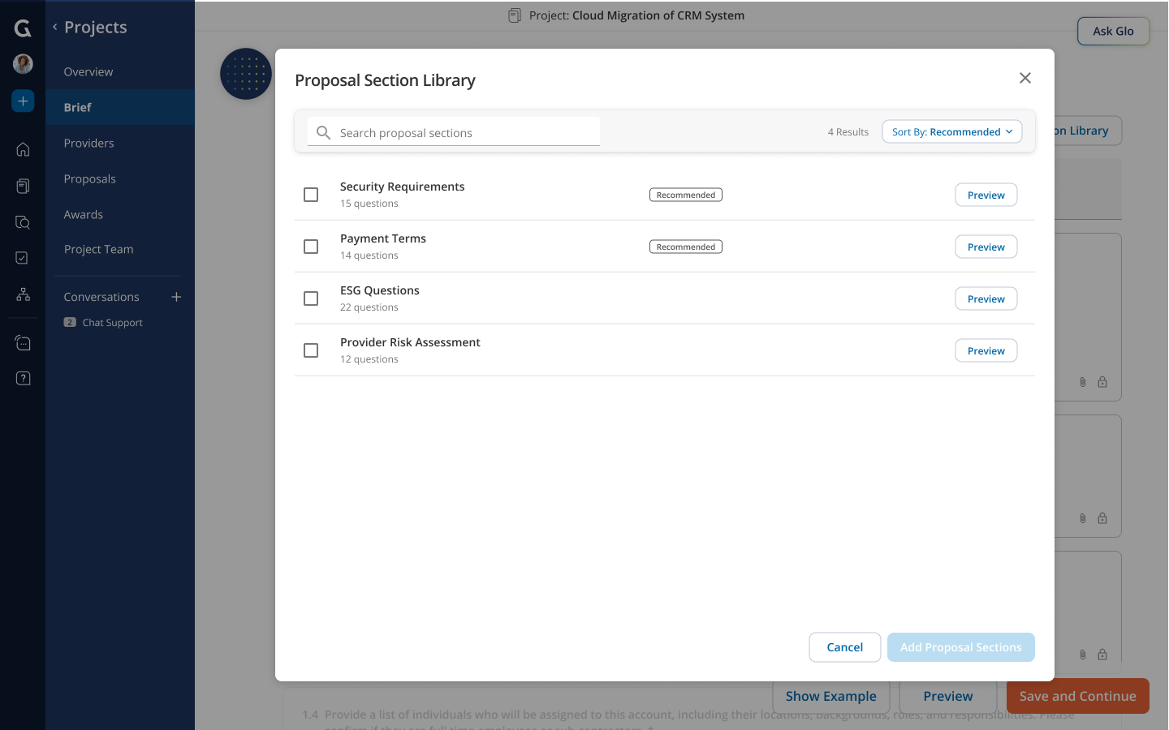Image resolution: width=1169 pixels, height=730 pixels.
Task: Open the Awards menu item
Action: point(83,214)
